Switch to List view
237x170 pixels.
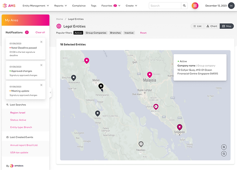pyautogui.click(x=198, y=26)
